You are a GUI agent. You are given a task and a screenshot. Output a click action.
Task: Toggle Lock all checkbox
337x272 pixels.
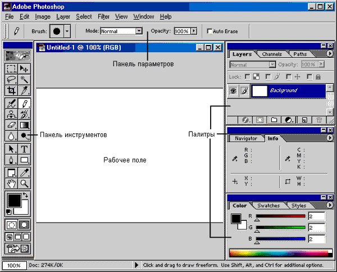[309, 77]
